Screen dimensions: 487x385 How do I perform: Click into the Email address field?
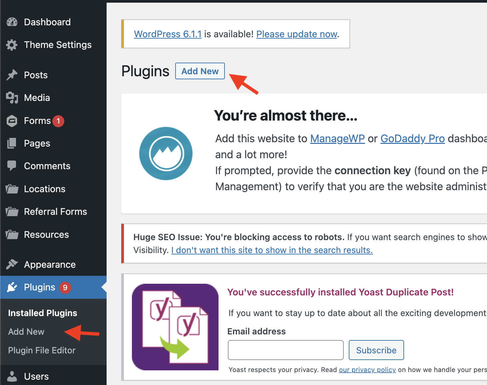point(286,350)
